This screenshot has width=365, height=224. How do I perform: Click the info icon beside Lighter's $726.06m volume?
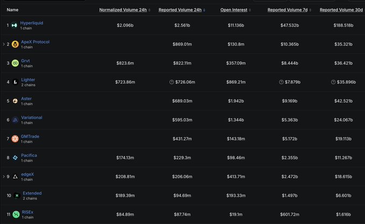[171, 82]
